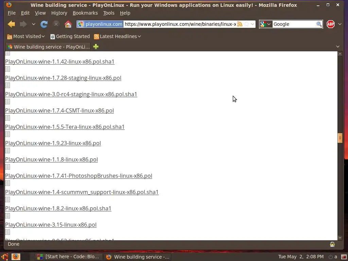Click the scrollbar up arrow
This screenshot has height=261, width=348.
click(x=340, y=54)
